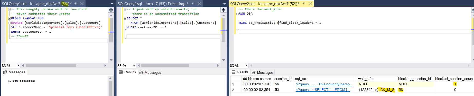This screenshot has width=474, height=96.
Task: Open the 'SELECT * FROM' query link
Action: pos(323,90)
